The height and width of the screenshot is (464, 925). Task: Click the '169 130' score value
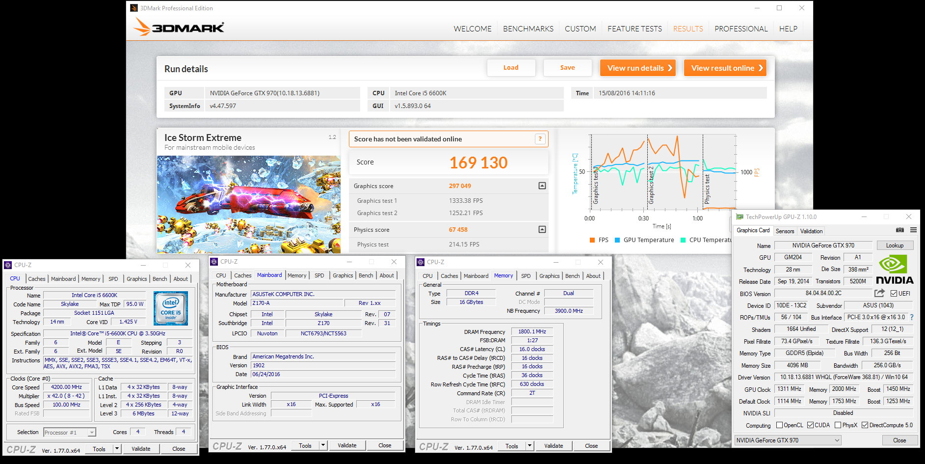[x=478, y=163]
